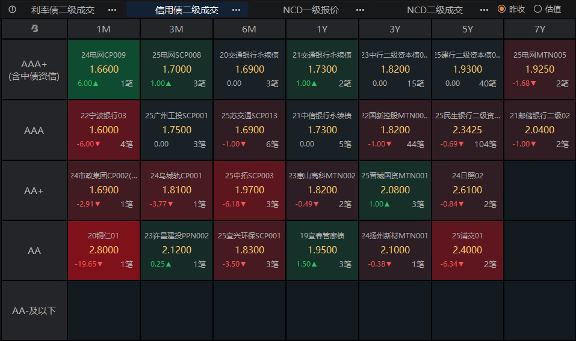Click the info icon beside 利率债二级成交

12,10
